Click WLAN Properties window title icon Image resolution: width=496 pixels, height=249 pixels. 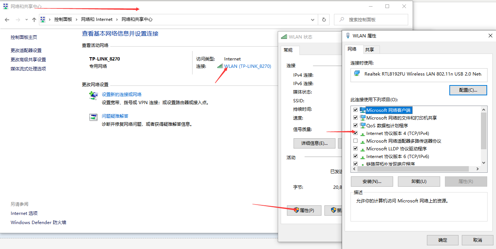tap(348, 36)
